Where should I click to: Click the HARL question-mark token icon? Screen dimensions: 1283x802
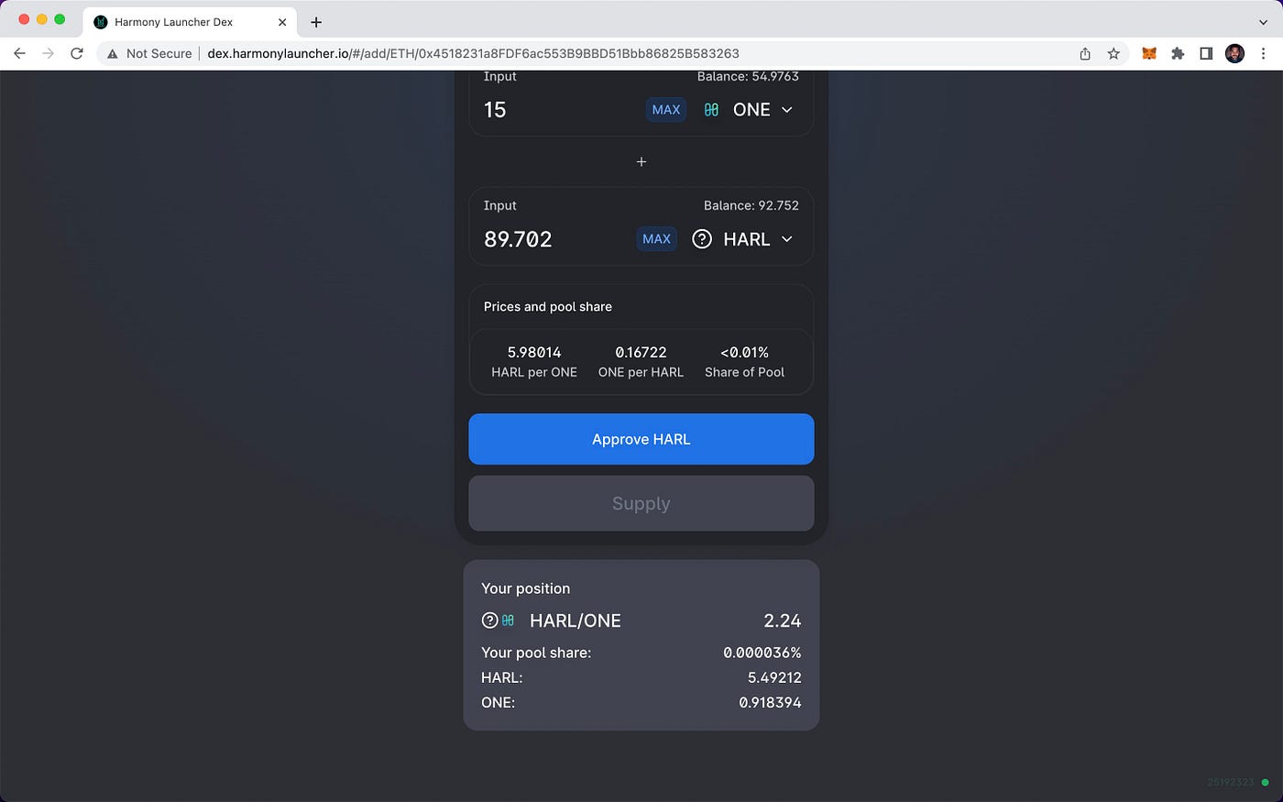click(x=702, y=239)
